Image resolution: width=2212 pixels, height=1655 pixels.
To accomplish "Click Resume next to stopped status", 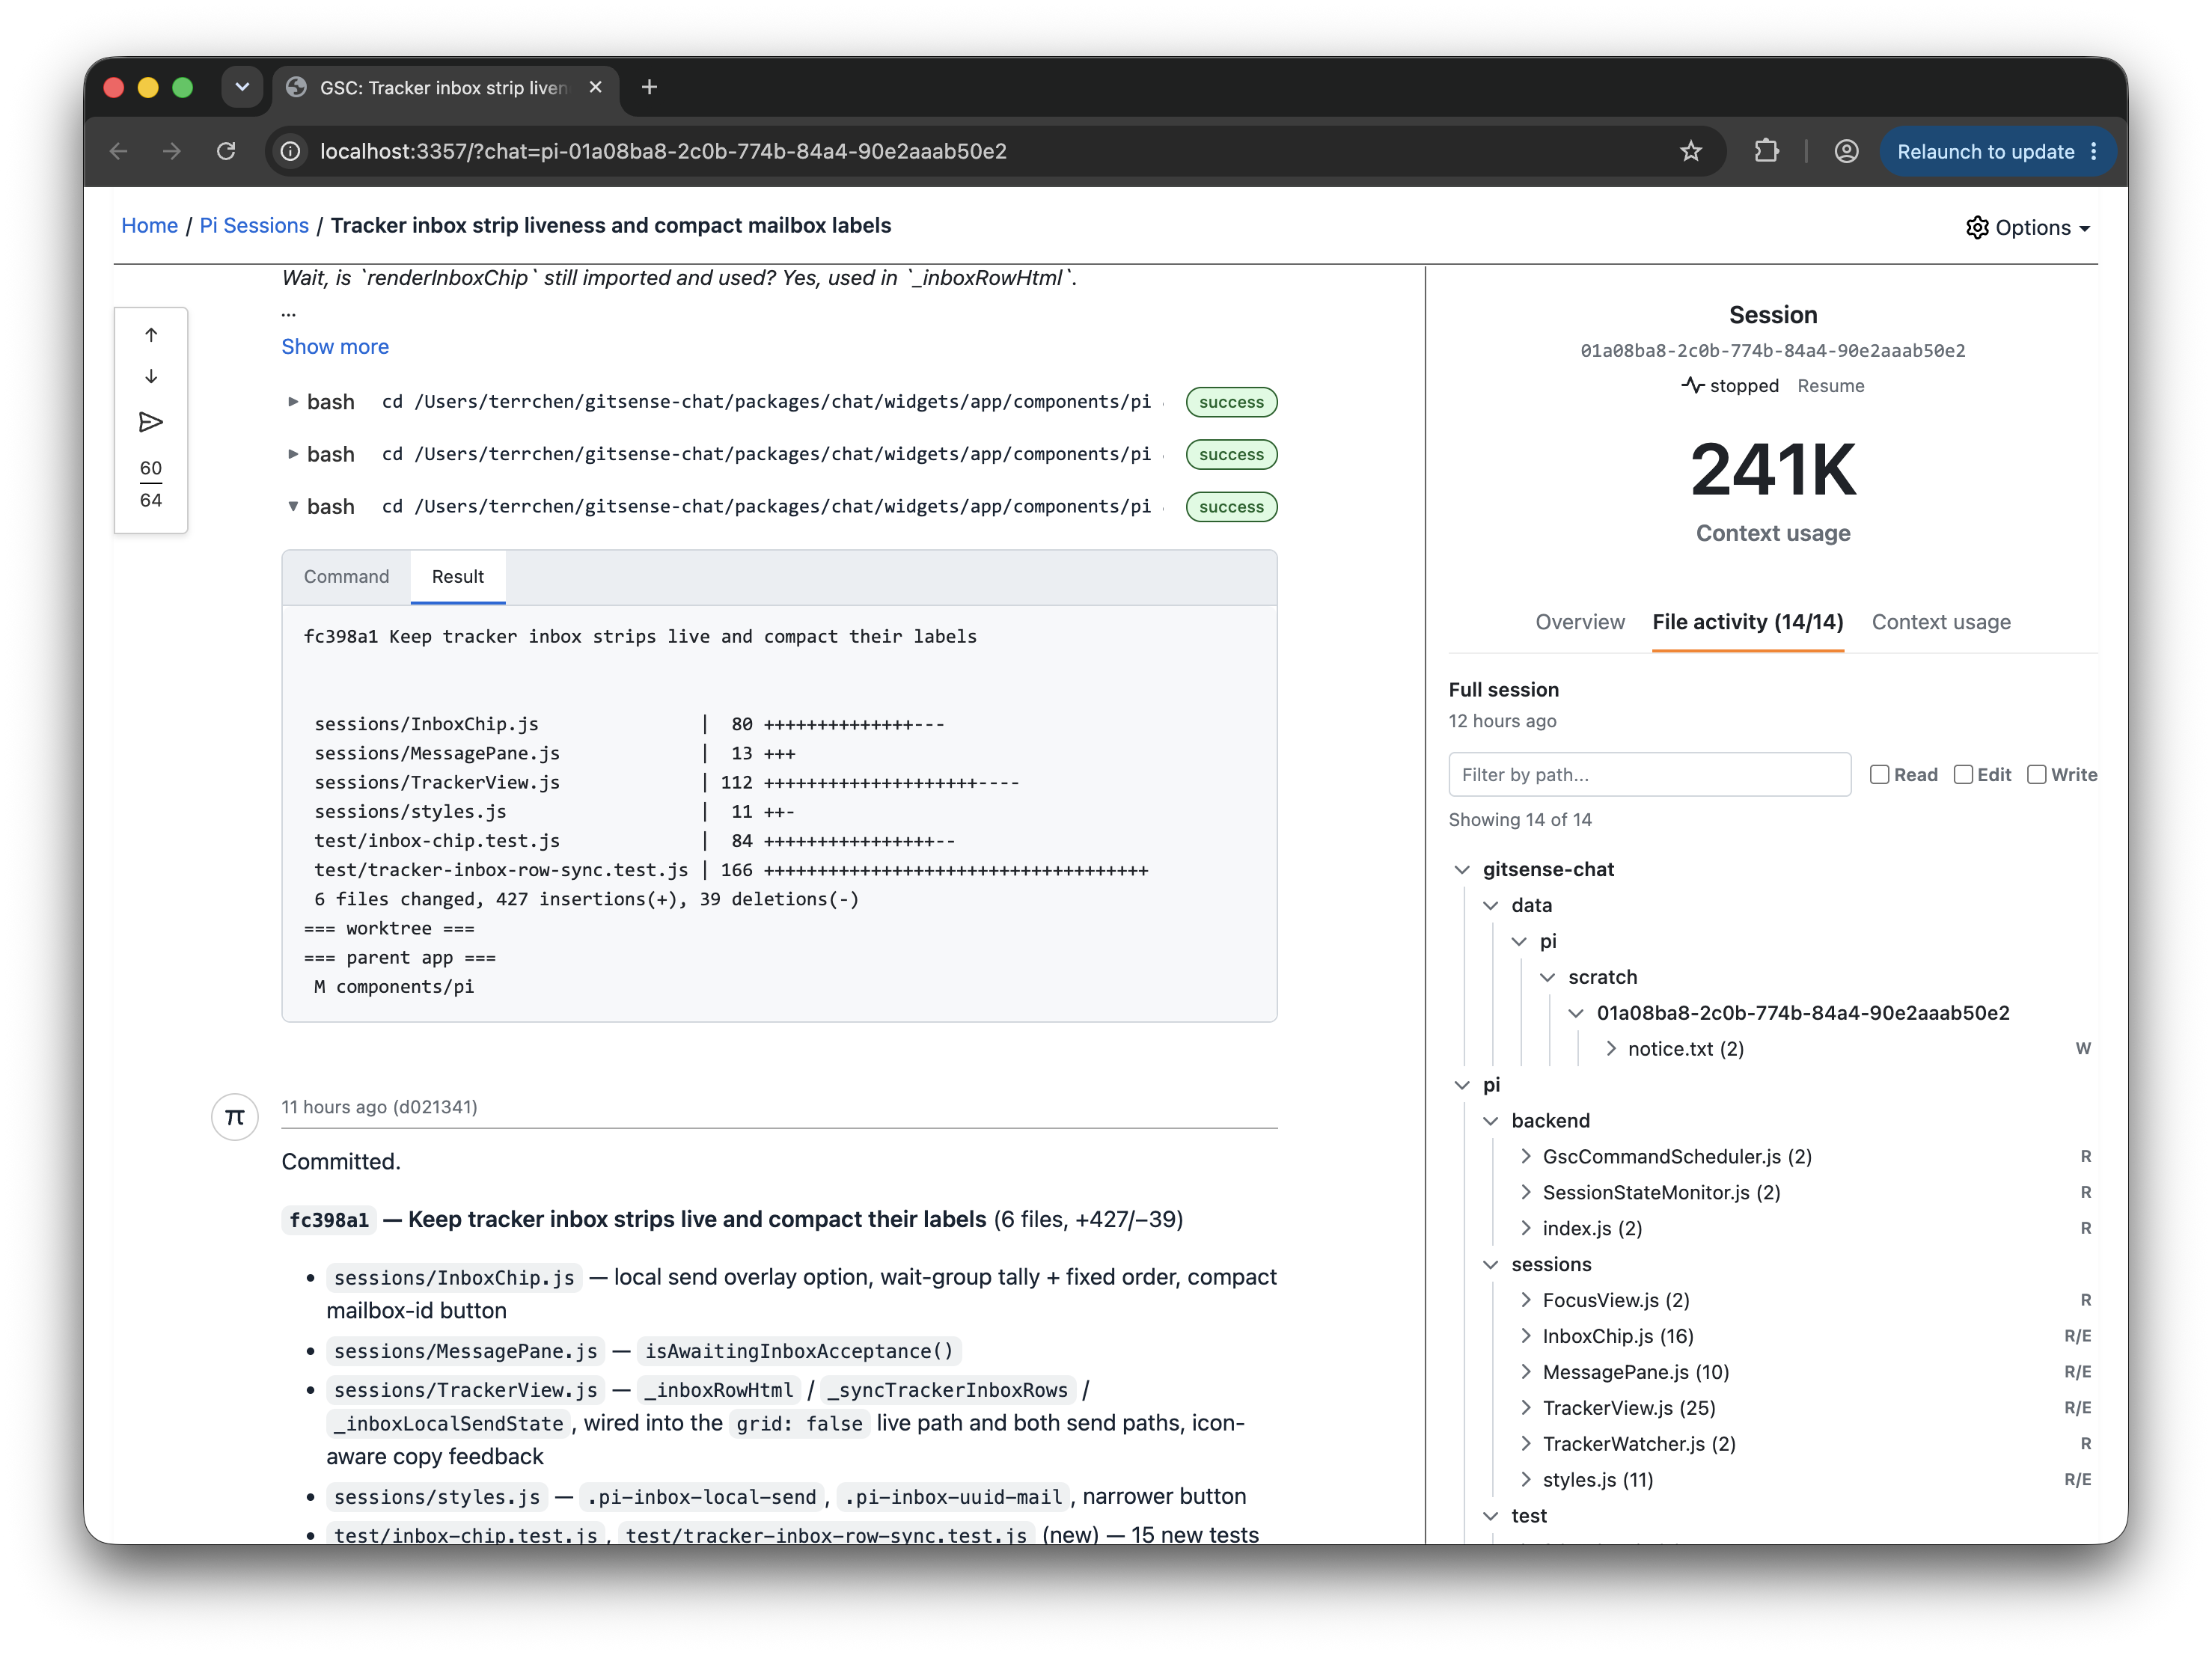I will (1830, 386).
